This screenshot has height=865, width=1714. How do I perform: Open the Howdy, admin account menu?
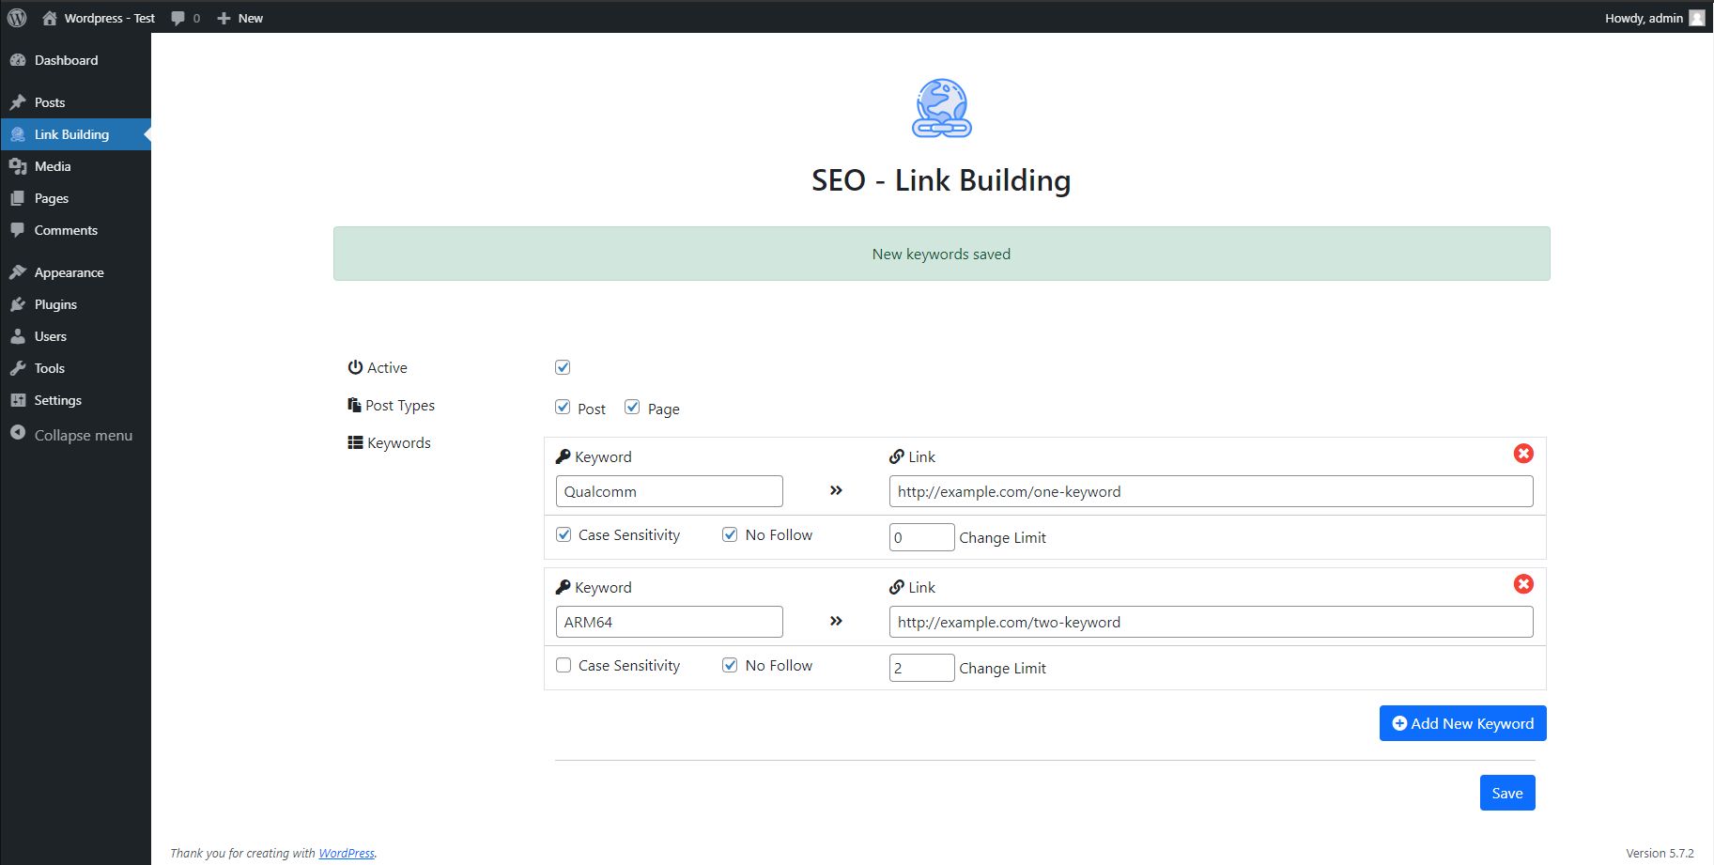point(1643,18)
